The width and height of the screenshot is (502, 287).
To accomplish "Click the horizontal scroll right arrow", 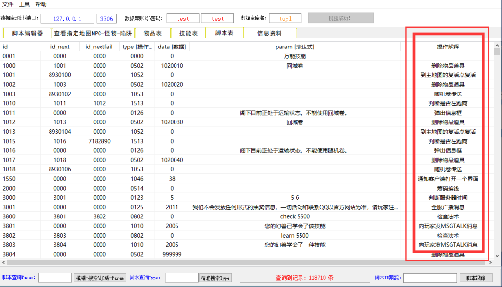I will 490,263.
